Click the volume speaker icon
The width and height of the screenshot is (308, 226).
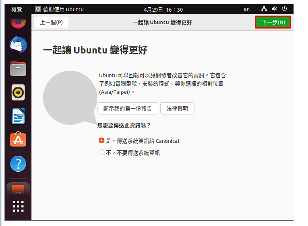pos(275,9)
